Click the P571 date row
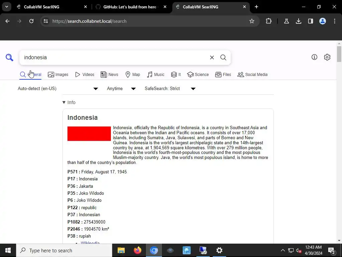The width and height of the screenshot is (342, 257). 97,172
